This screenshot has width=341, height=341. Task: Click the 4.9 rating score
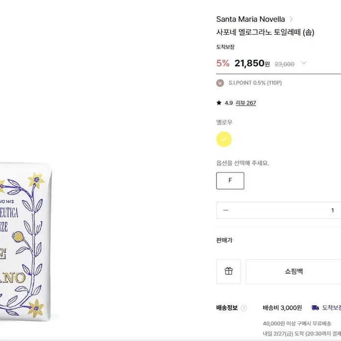[x=229, y=103]
